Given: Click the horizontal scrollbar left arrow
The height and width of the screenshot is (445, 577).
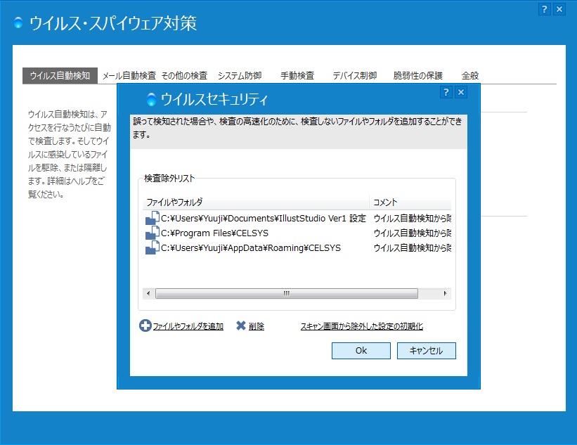Looking at the screenshot, I should click(x=148, y=293).
